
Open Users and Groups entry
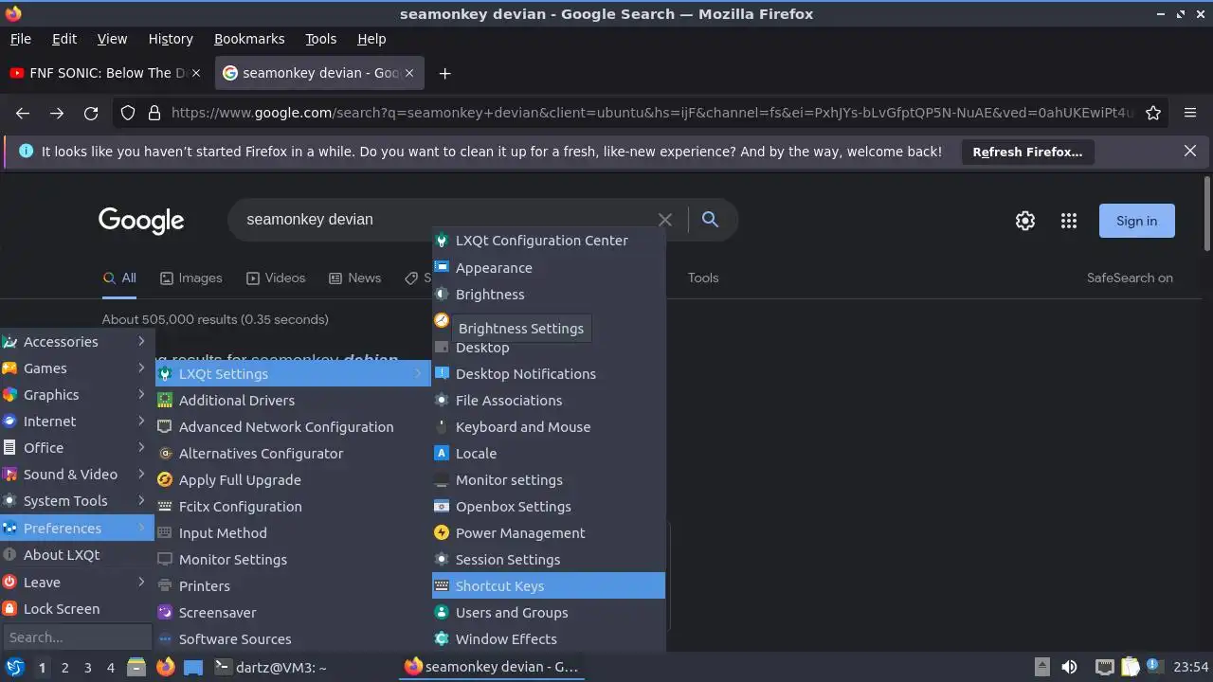tap(549, 612)
